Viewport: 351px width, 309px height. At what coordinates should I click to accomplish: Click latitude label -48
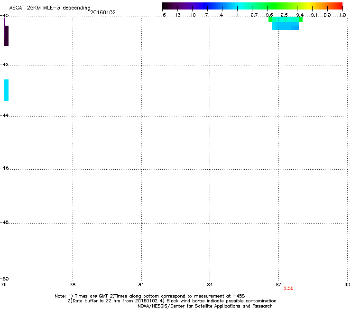[4, 222]
